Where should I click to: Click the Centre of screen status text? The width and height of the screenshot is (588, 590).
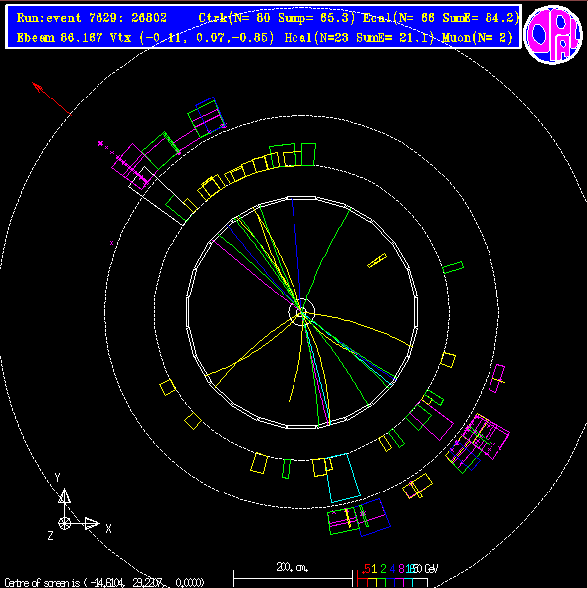pos(104,583)
